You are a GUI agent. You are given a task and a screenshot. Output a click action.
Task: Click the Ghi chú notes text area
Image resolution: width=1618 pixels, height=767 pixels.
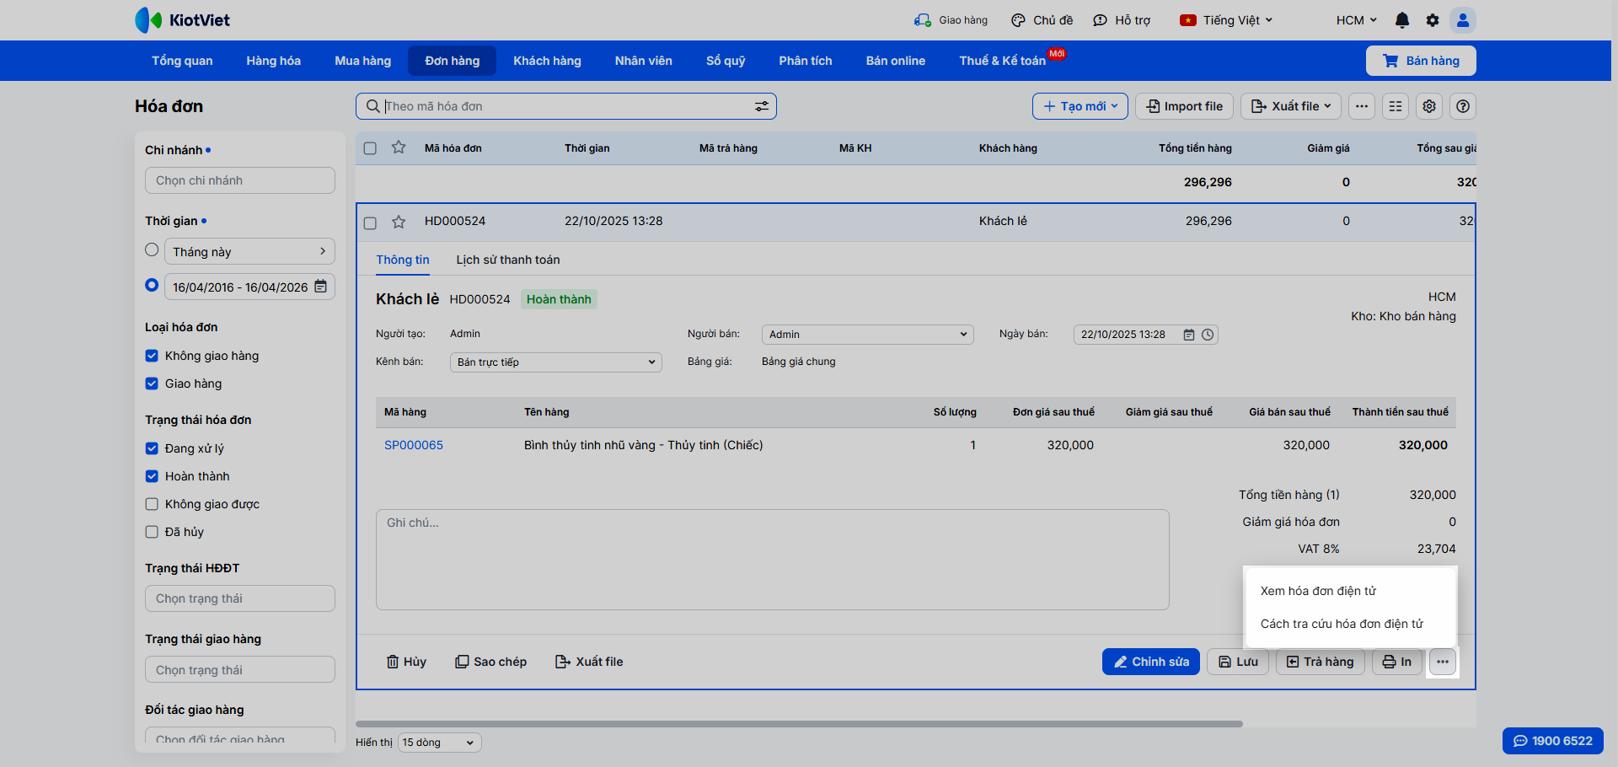click(772, 560)
